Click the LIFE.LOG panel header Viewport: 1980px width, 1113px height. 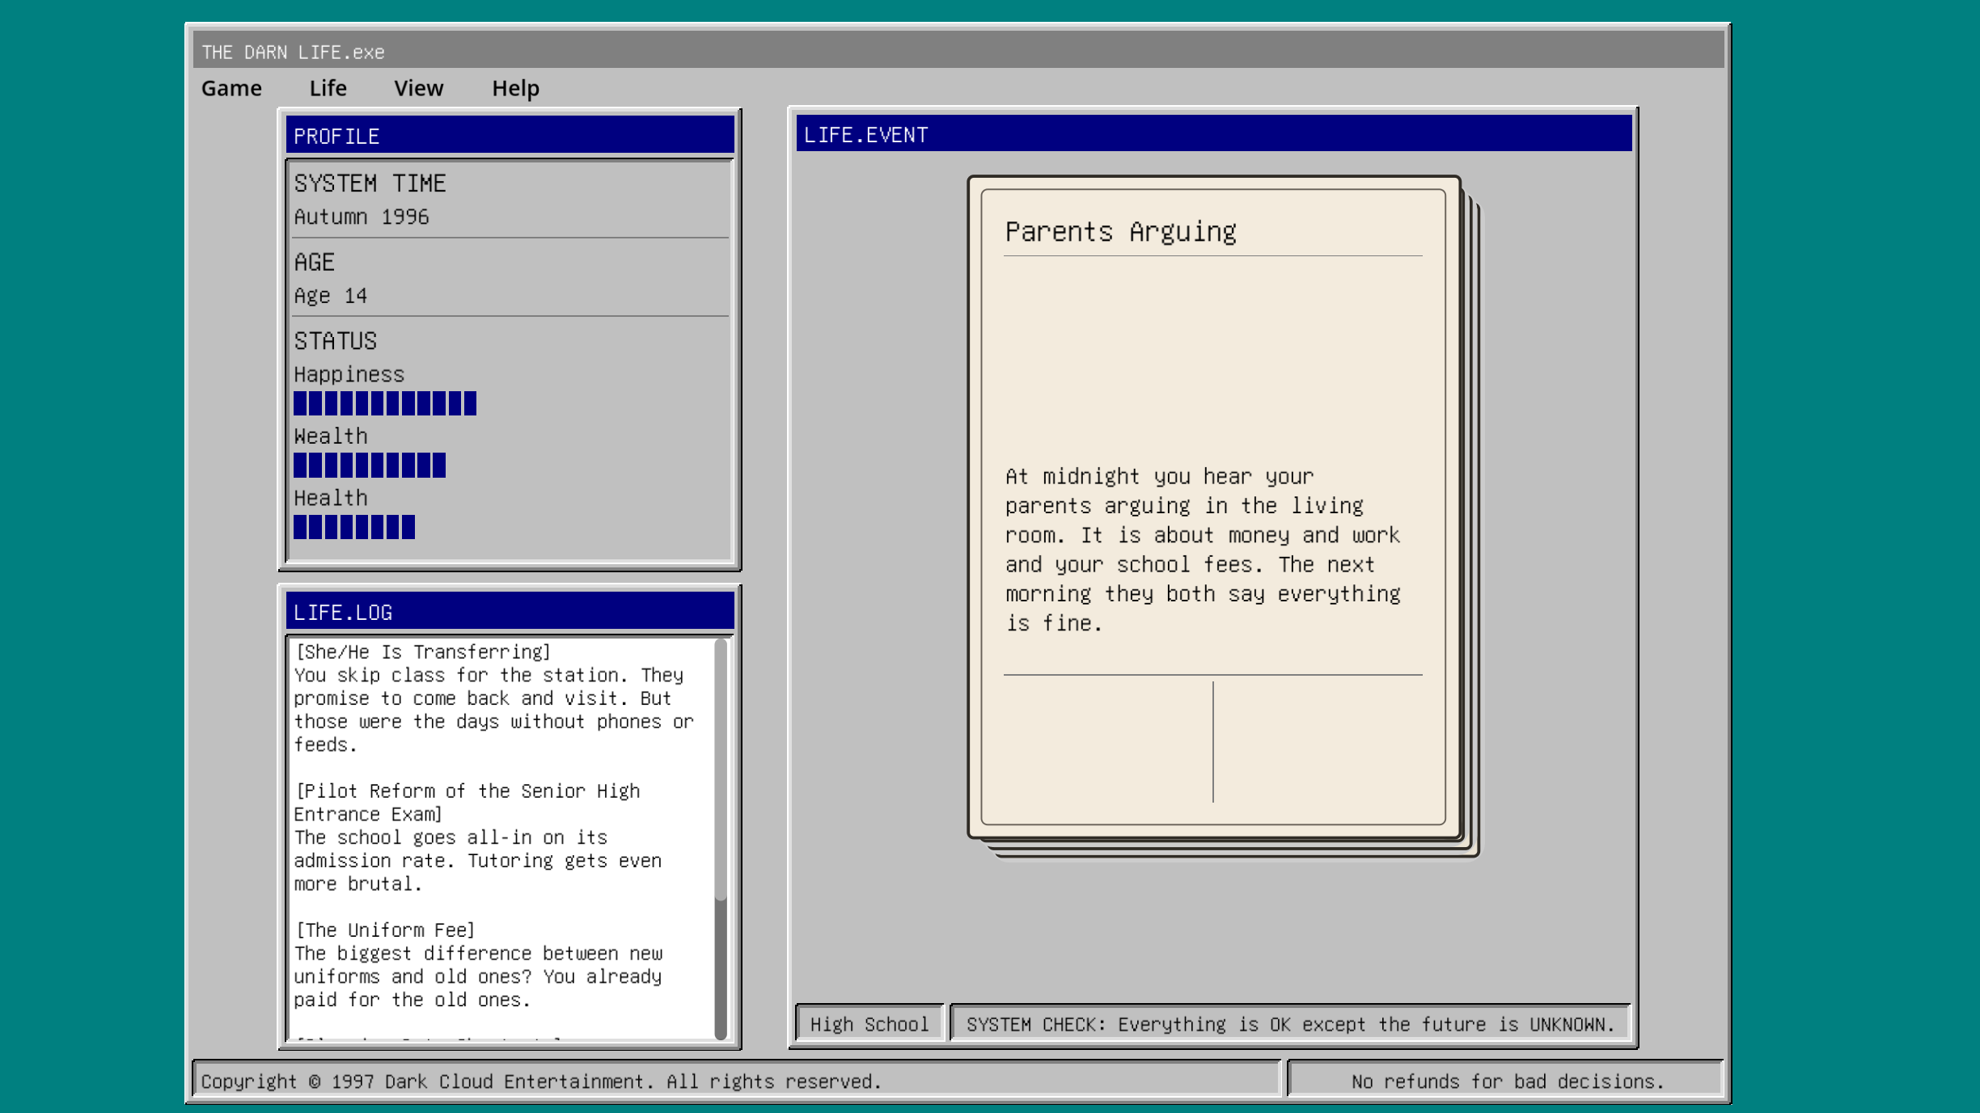click(x=510, y=612)
